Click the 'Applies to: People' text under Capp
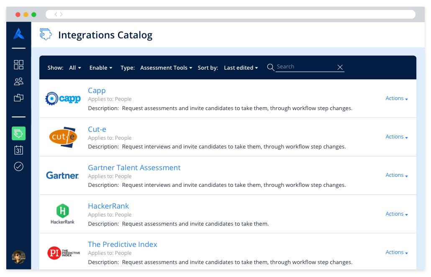 pos(110,99)
